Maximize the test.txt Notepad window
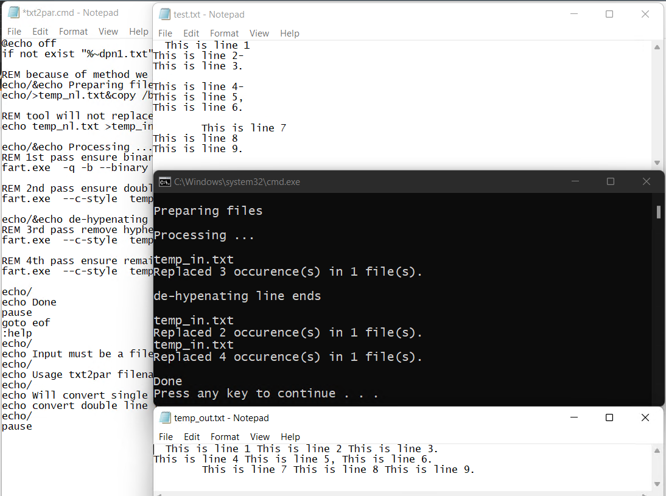666x496 pixels. coord(609,14)
